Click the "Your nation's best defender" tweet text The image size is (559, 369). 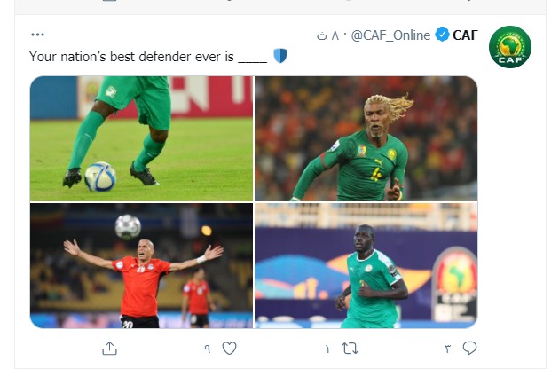click(x=131, y=56)
